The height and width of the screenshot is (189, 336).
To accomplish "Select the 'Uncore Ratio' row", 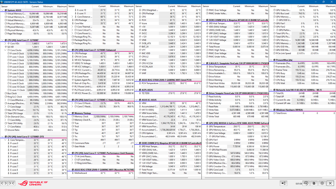I will coord(34,130).
